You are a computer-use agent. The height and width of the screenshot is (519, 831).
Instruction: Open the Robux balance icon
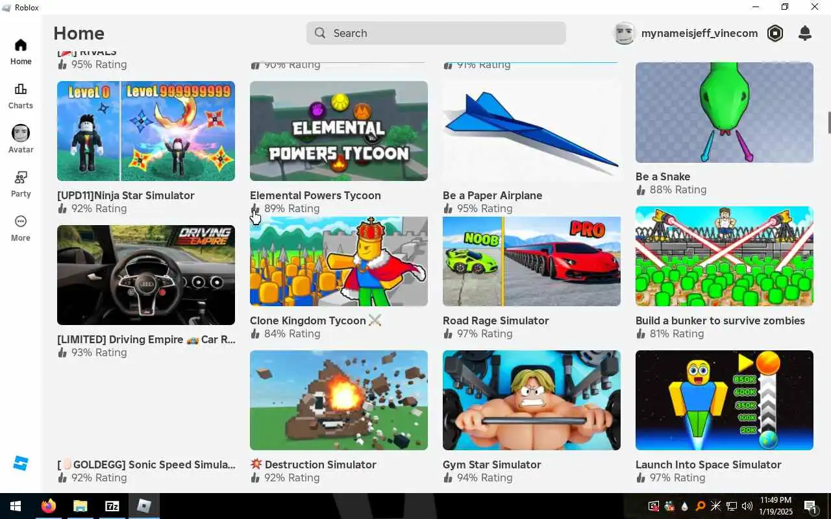coord(775,33)
